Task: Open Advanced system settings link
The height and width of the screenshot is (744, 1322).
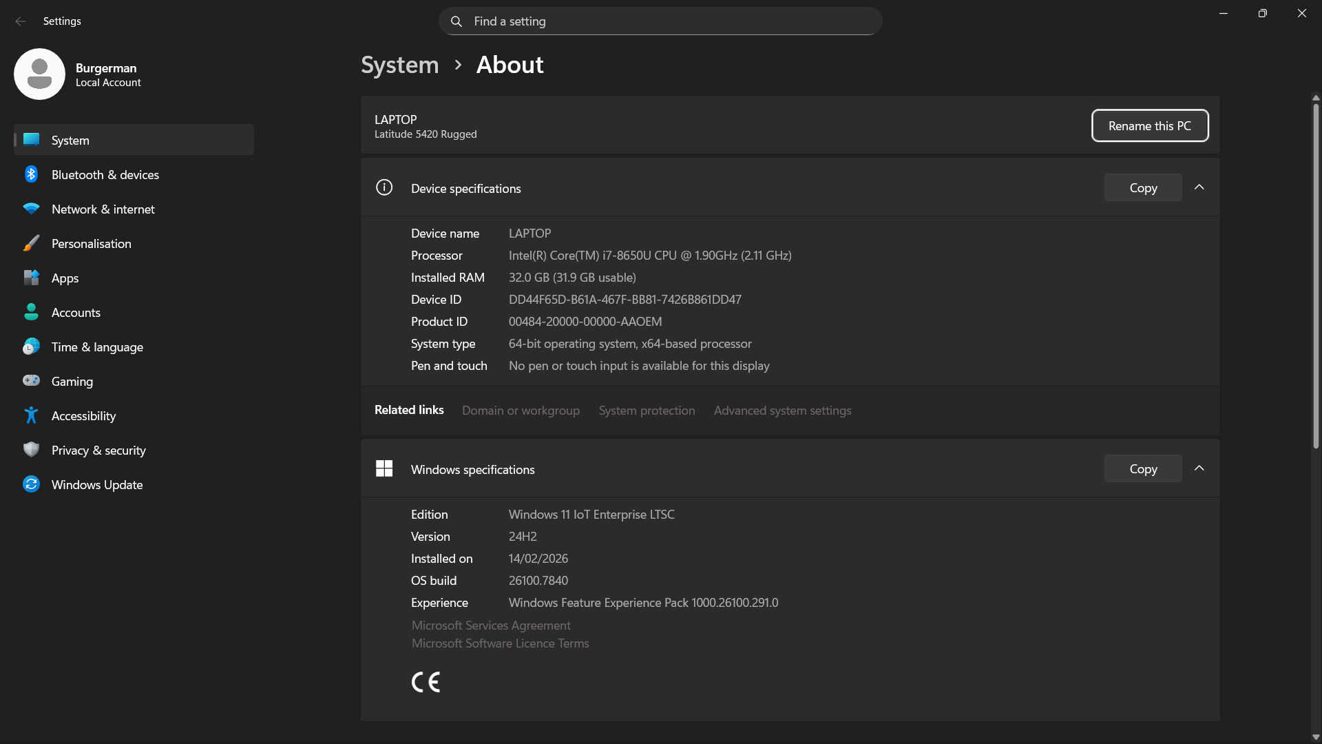Action: pos(782,411)
